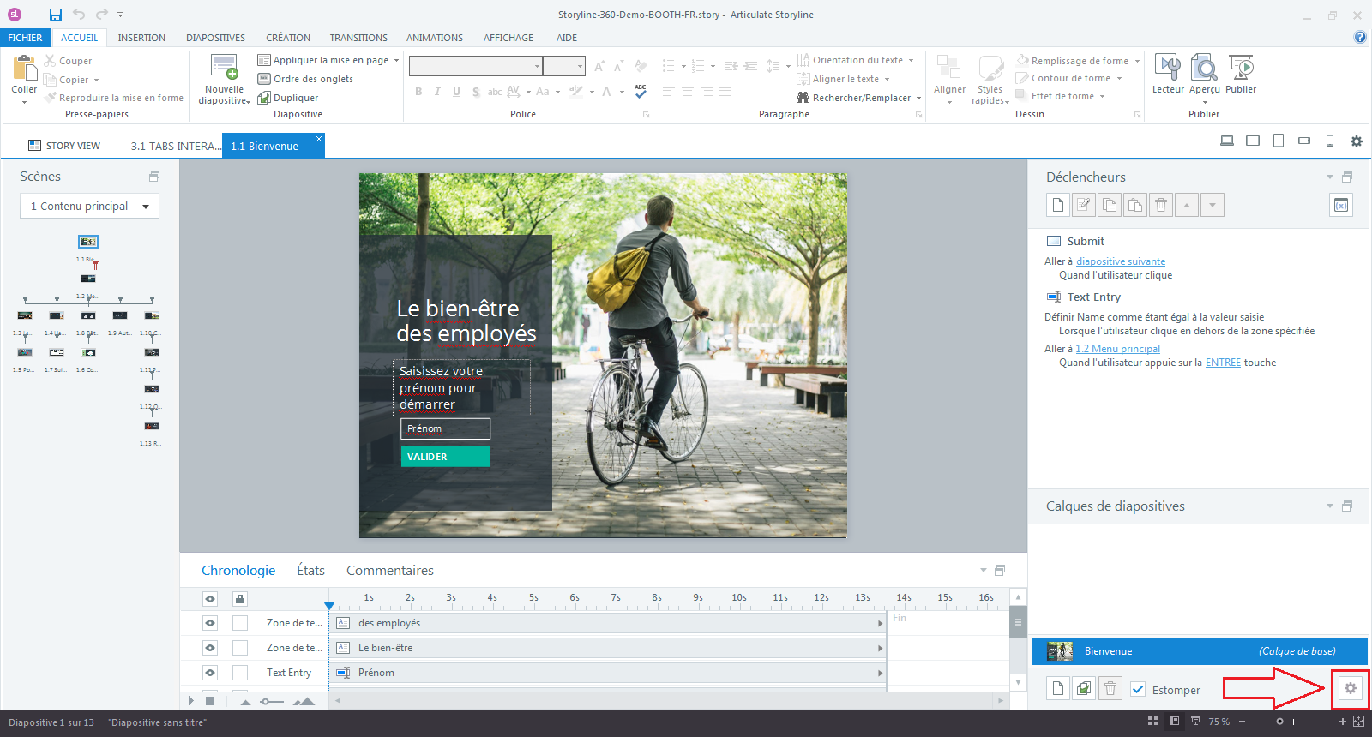Click the 'diapositive suivante' trigger link

click(1120, 261)
